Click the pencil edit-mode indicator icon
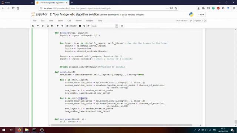The image size is (237, 133). tap(191, 21)
